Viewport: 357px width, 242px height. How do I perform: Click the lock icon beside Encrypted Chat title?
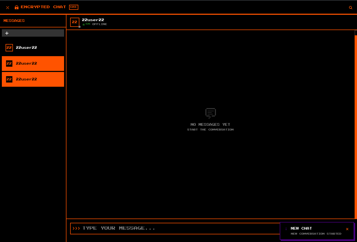pyautogui.click(x=17, y=7)
